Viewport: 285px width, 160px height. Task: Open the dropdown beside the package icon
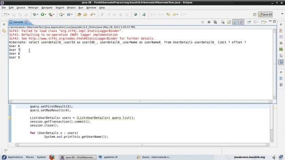click(x=64, y=15)
